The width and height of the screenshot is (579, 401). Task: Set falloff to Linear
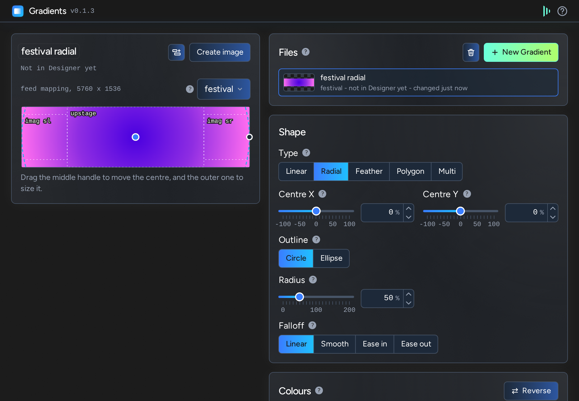coord(296,344)
